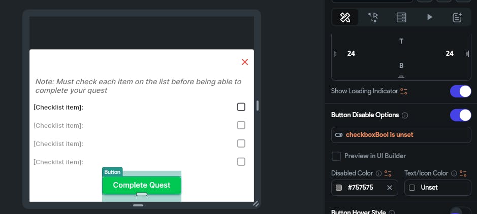Check the Preview in UI Builder checkbox
This screenshot has width=477, height=214.
click(336, 156)
